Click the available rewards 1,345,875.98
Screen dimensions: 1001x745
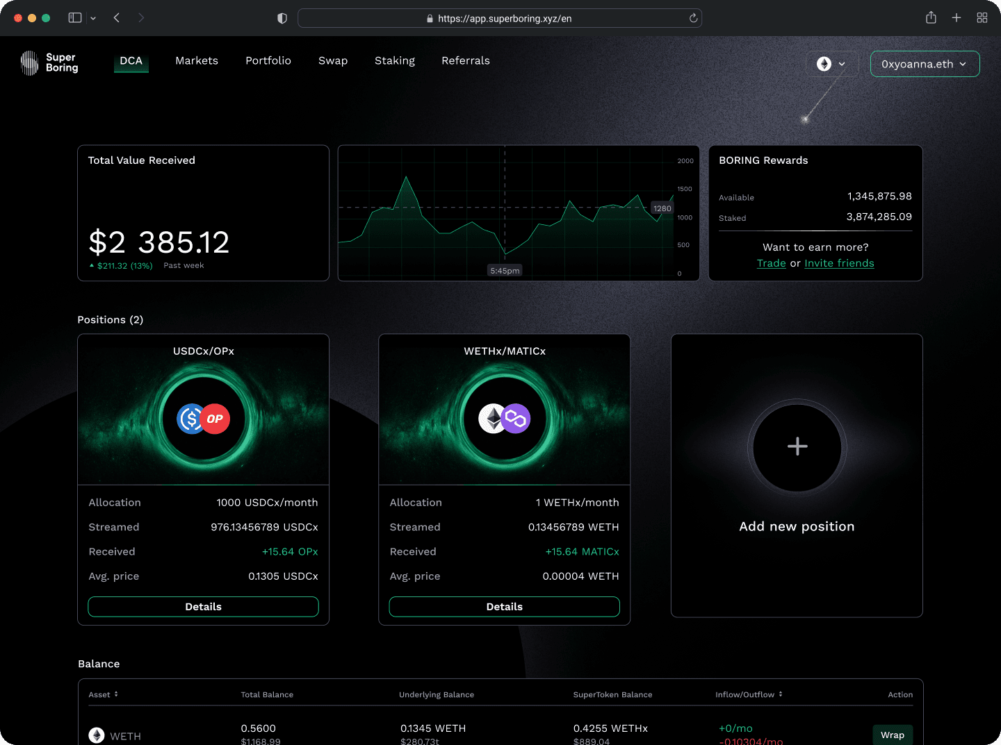pos(879,196)
